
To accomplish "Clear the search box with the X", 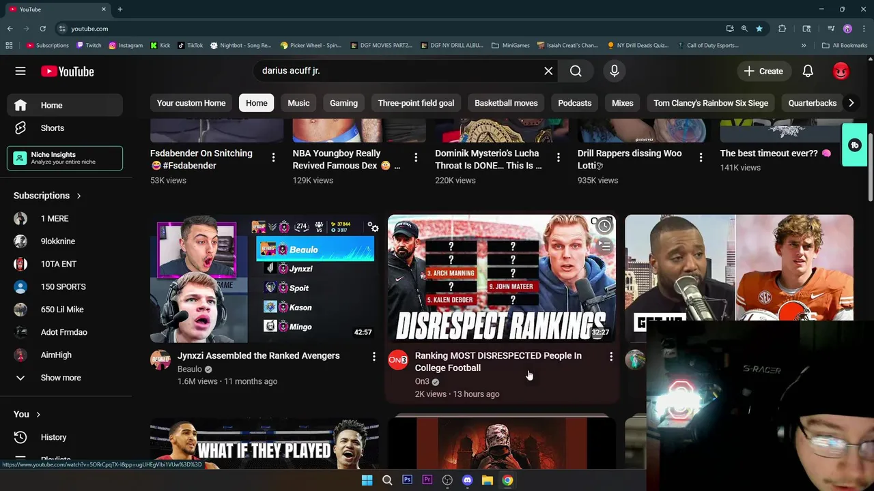I will click(x=548, y=71).
